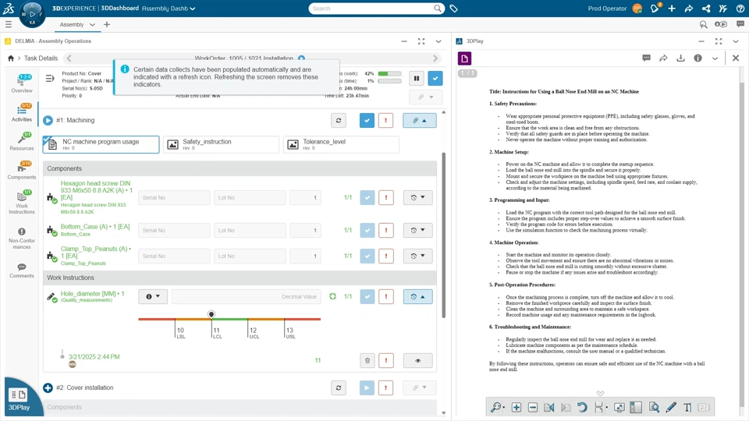
Task: Toggle complete check for Hexagon head screw
Action: tap(367, 197)
